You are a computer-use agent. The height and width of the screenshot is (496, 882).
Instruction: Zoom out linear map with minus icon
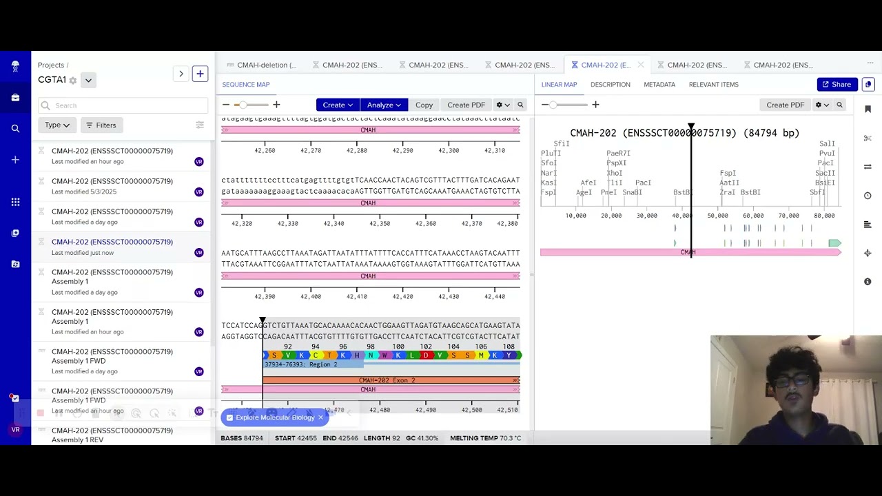click(x=544, y=105)
